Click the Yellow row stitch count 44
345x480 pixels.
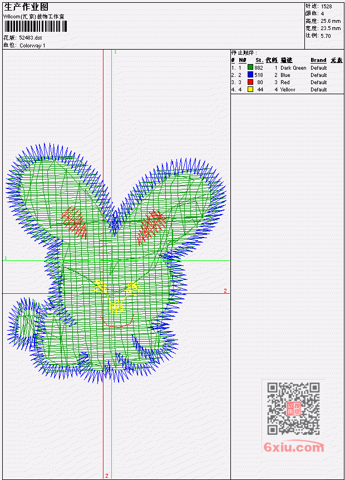coord(260,90)
